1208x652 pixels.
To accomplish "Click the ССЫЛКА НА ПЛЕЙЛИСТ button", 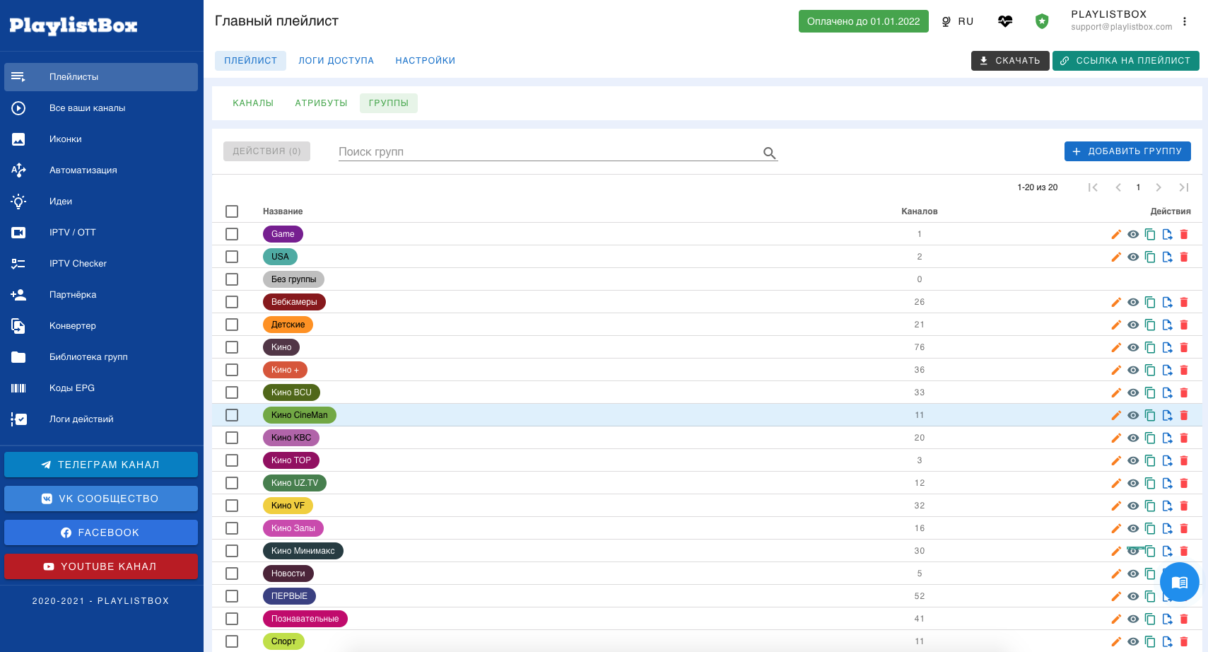I will click(1126, 61).
